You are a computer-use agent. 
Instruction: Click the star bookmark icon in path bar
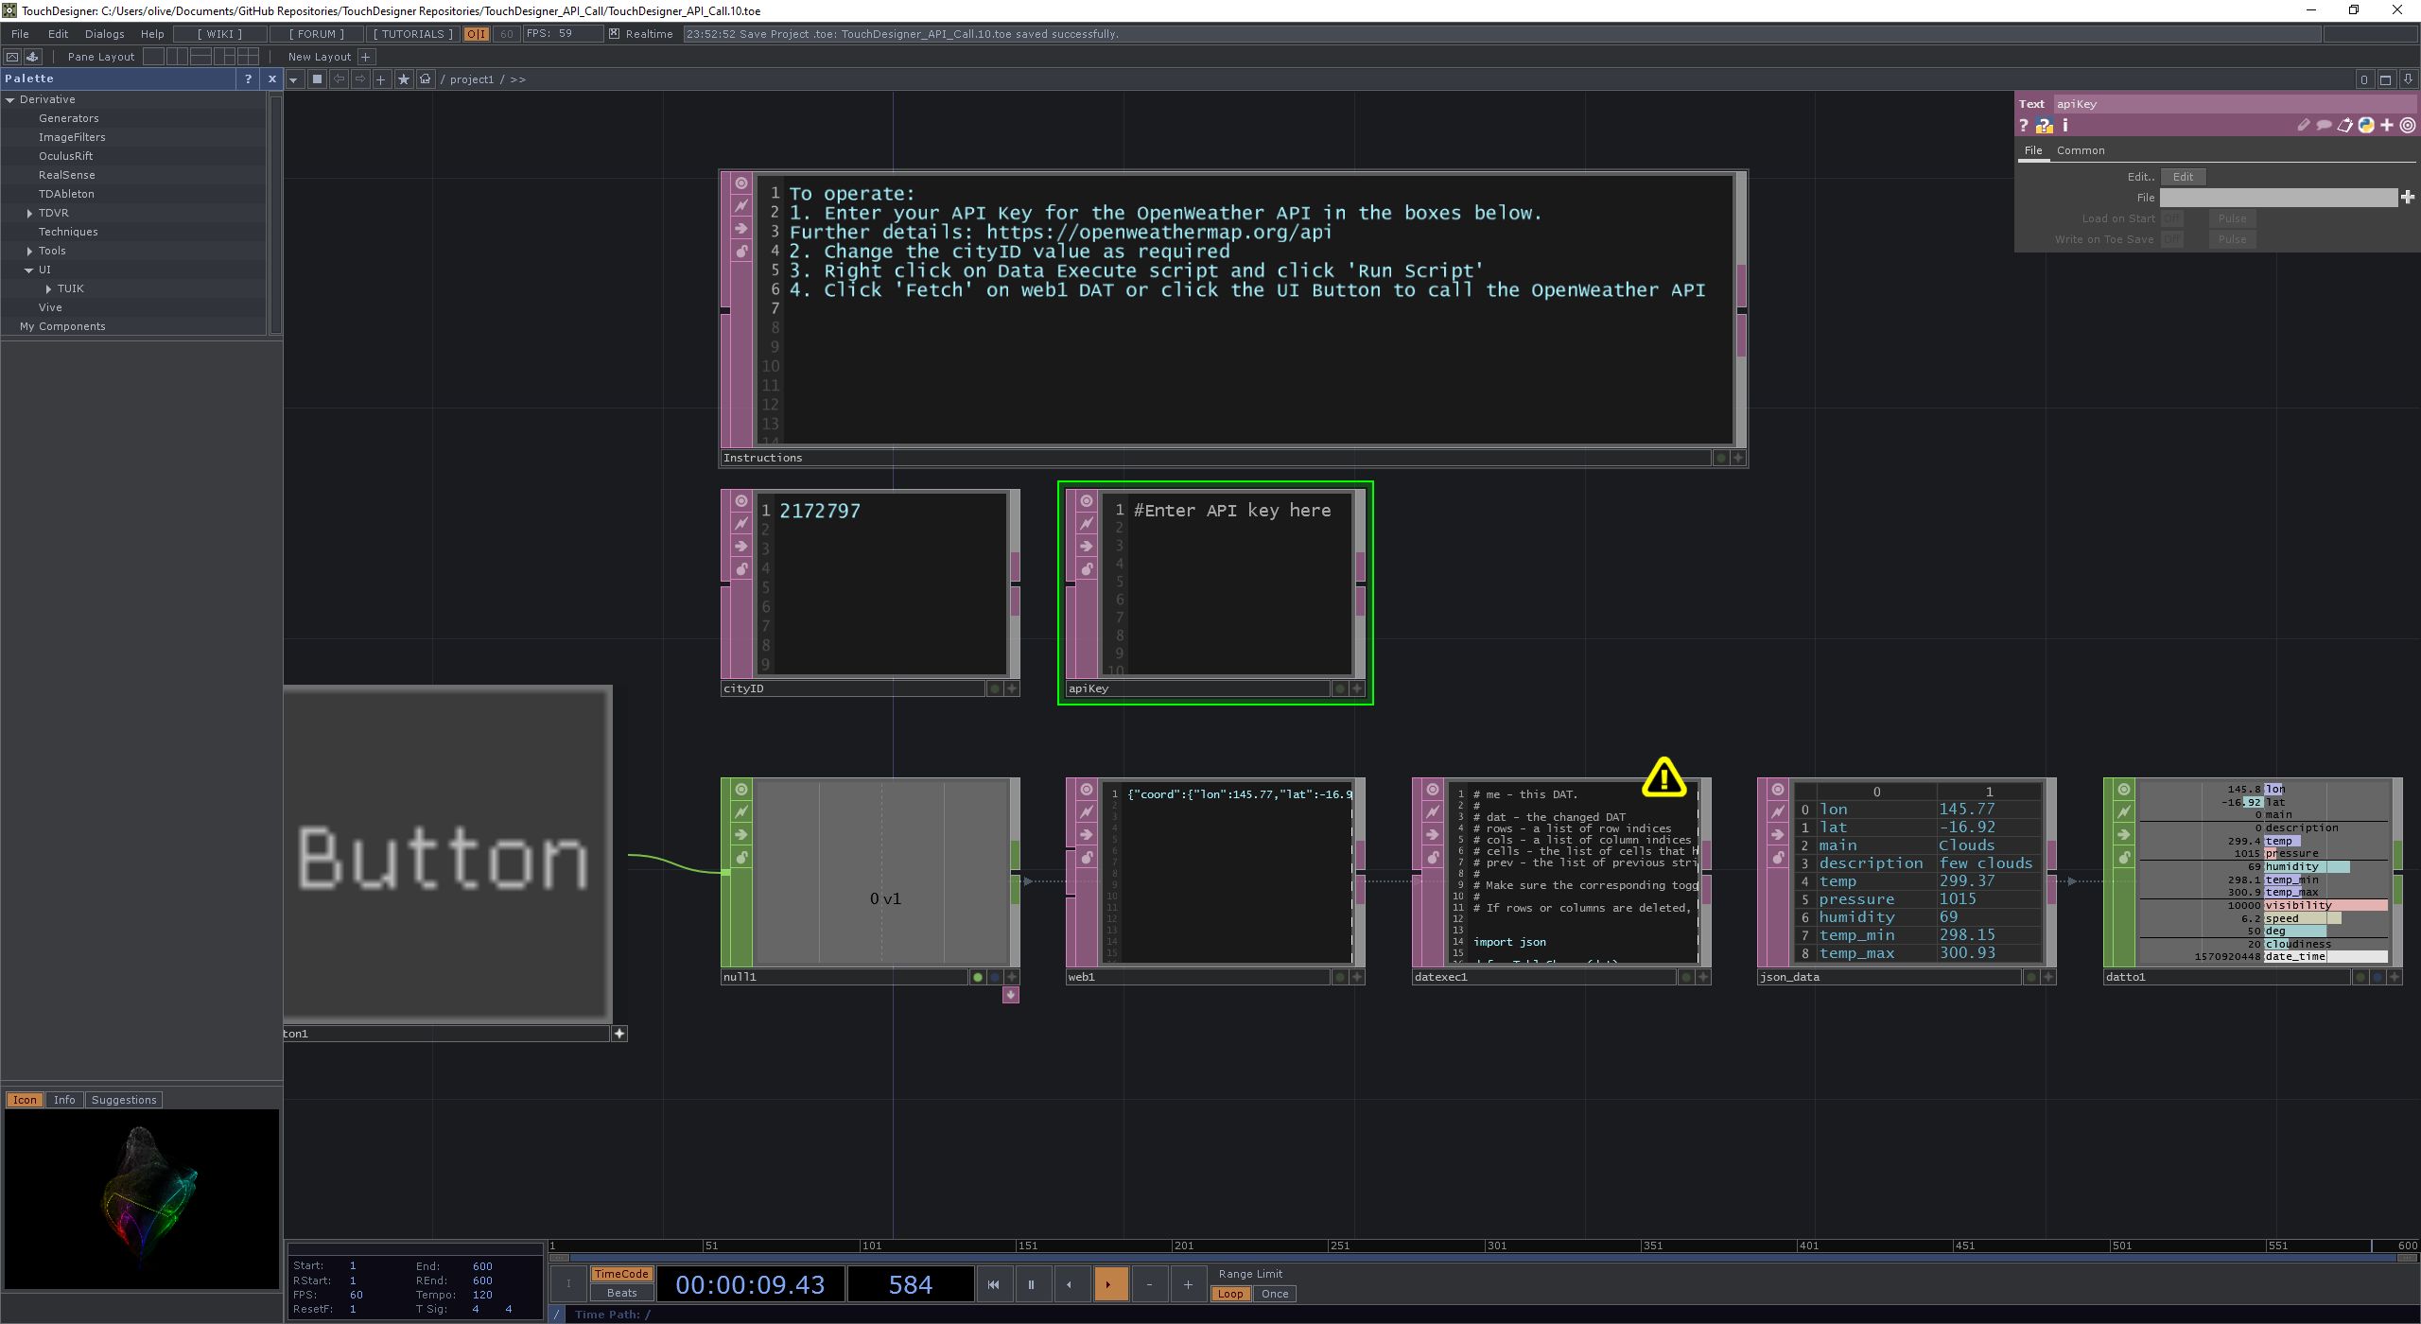[x=404, y=79]
